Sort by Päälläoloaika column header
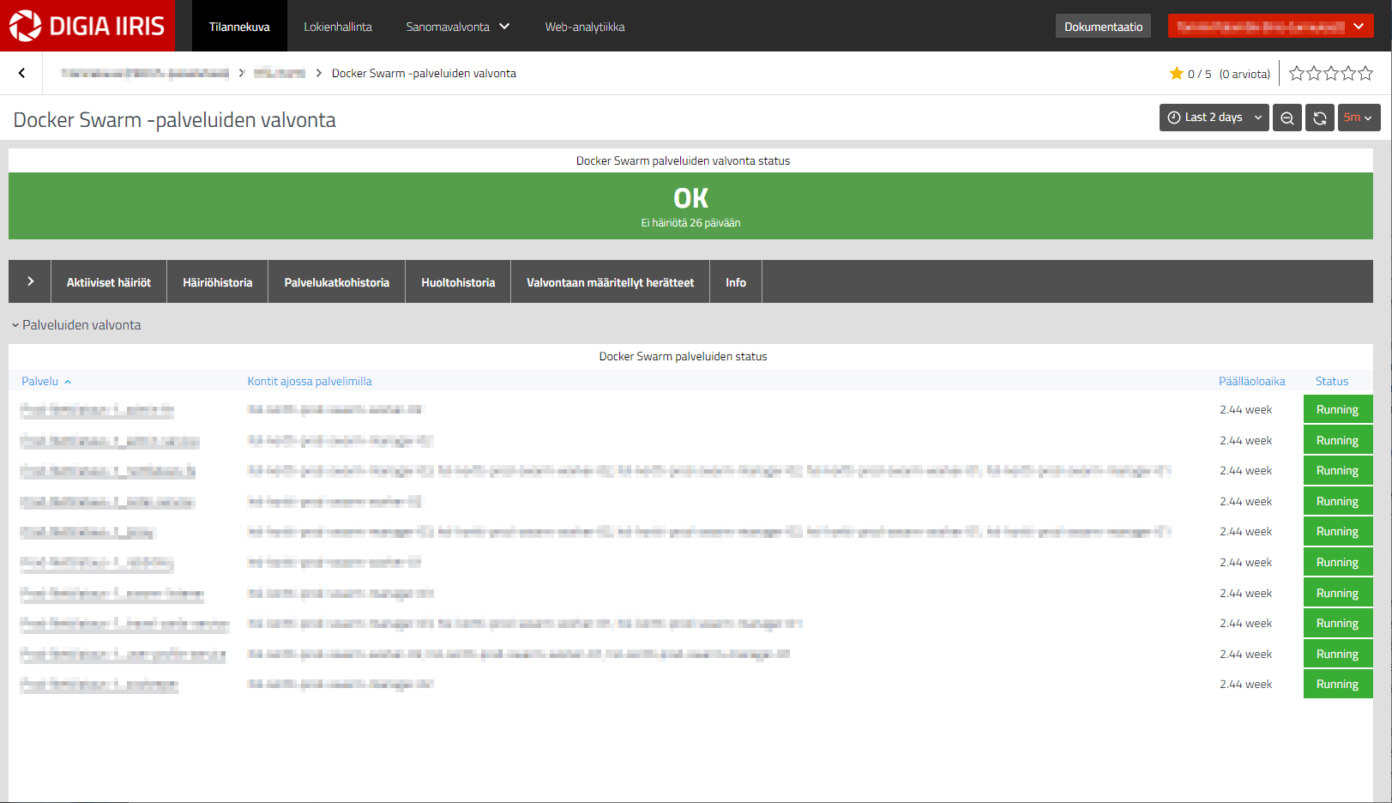The image size is (1392, 803). click(1252, 381)
